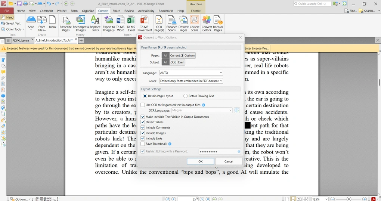Open the Convert ribbon tab
381x201 pixels.
[x=103, y=11]
